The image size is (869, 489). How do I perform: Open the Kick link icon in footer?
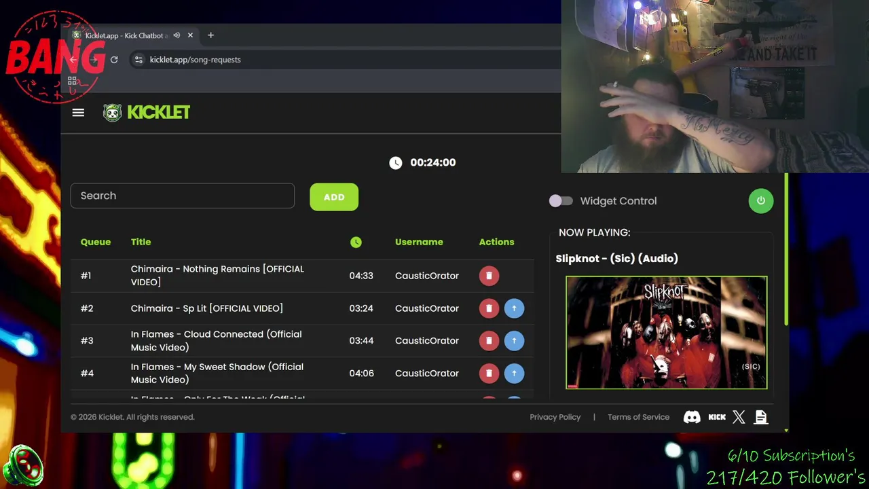click(717, 417)
